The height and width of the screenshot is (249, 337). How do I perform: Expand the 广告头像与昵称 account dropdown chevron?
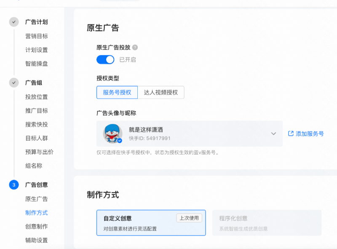(274, 134)
